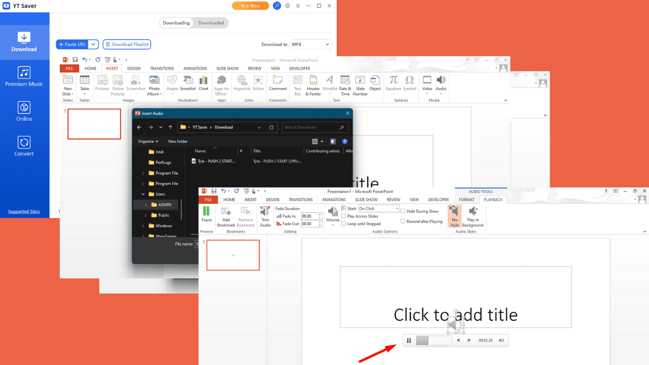This screenshot has height=365, width=649.
Task: Expand the Windows folder in the tree
Action: (x=143, y=226)
